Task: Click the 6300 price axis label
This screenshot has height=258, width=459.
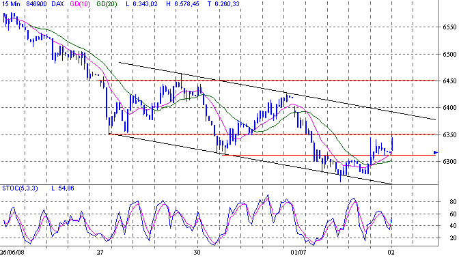Action: (449, 162)
